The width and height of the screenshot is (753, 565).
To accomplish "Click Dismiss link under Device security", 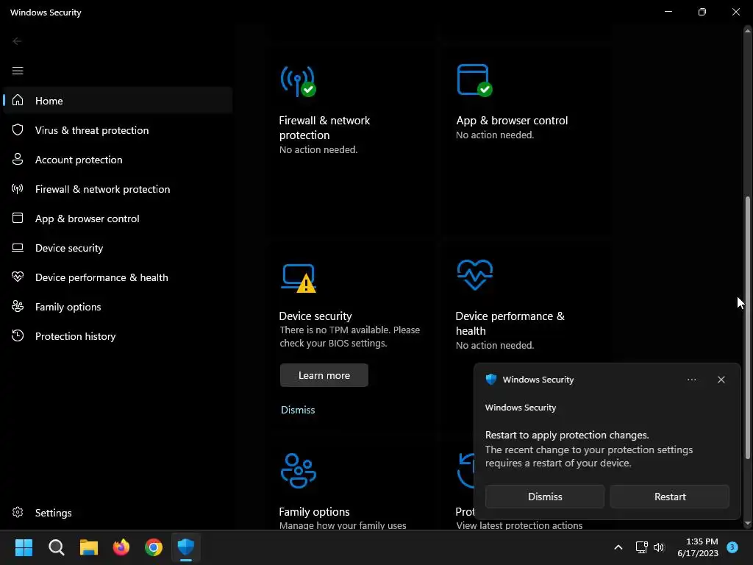I will tap(298, 410).
